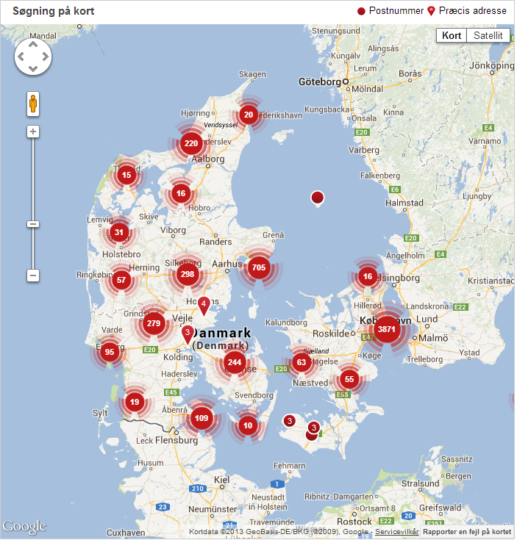
Task: Open the 95 cluster at Esbjerg
Action: (110, 352)
